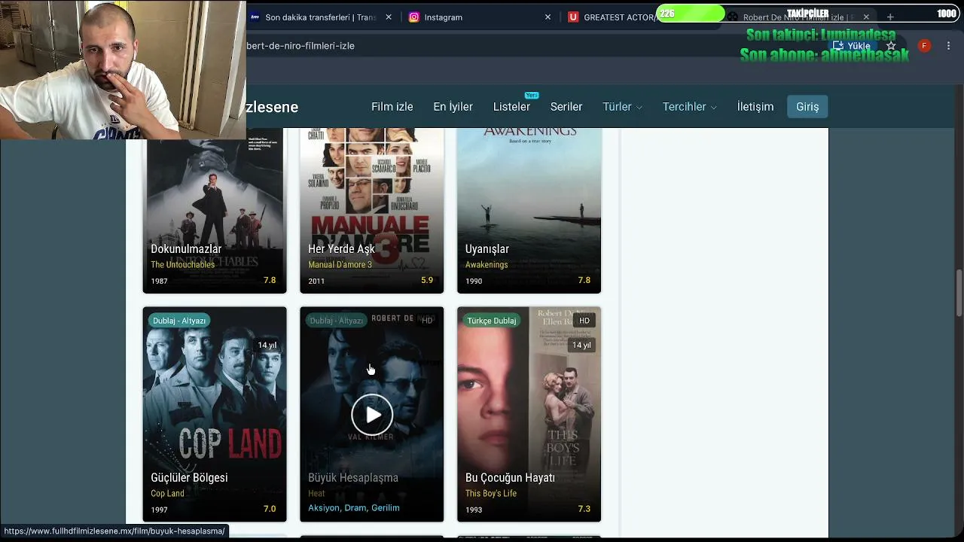The image size is (964, 542).
Task: Click the Güçlüler Bölgesi title
Action: click(x=189, y=478)
